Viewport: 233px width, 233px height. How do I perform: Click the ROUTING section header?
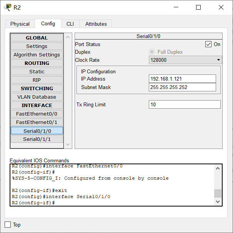pyautogui.click(x=37, y=63)
